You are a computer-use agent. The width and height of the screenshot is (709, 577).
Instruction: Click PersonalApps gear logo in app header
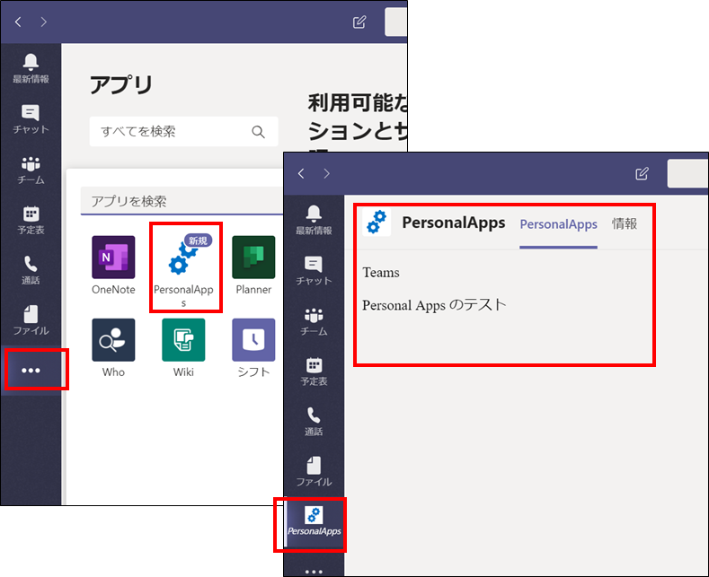(x=377, y=223)
